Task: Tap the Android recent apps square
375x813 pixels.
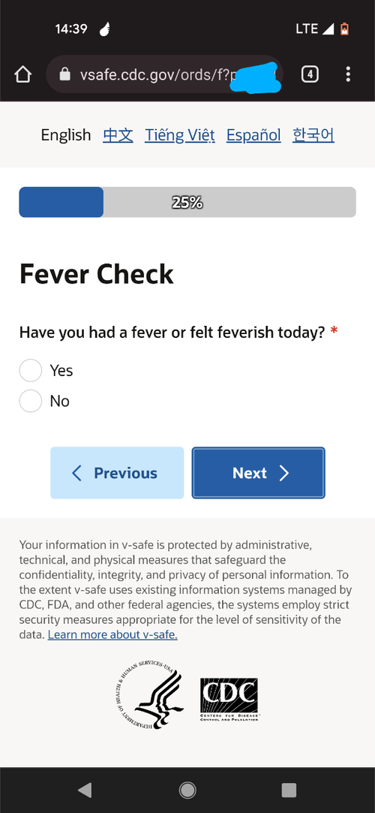Action: (x=289, y=790)
